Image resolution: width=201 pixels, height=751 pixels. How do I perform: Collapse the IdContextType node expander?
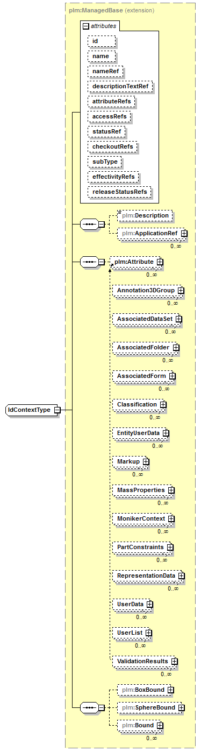click(x=57, y=410)
